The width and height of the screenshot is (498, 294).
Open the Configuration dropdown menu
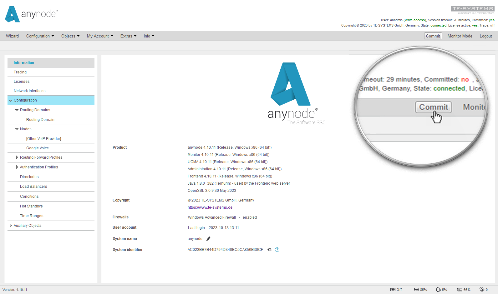coord(40,36)
